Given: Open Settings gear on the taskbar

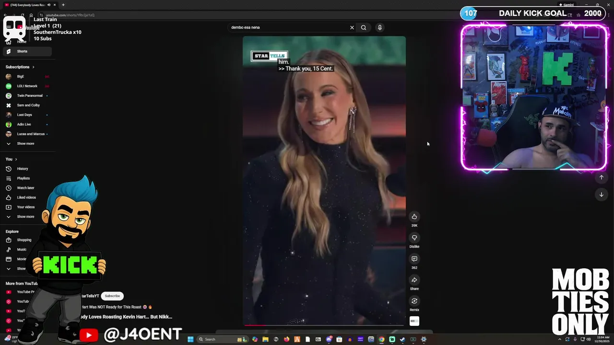Looking at the screenshot, I should click(424, 339).
